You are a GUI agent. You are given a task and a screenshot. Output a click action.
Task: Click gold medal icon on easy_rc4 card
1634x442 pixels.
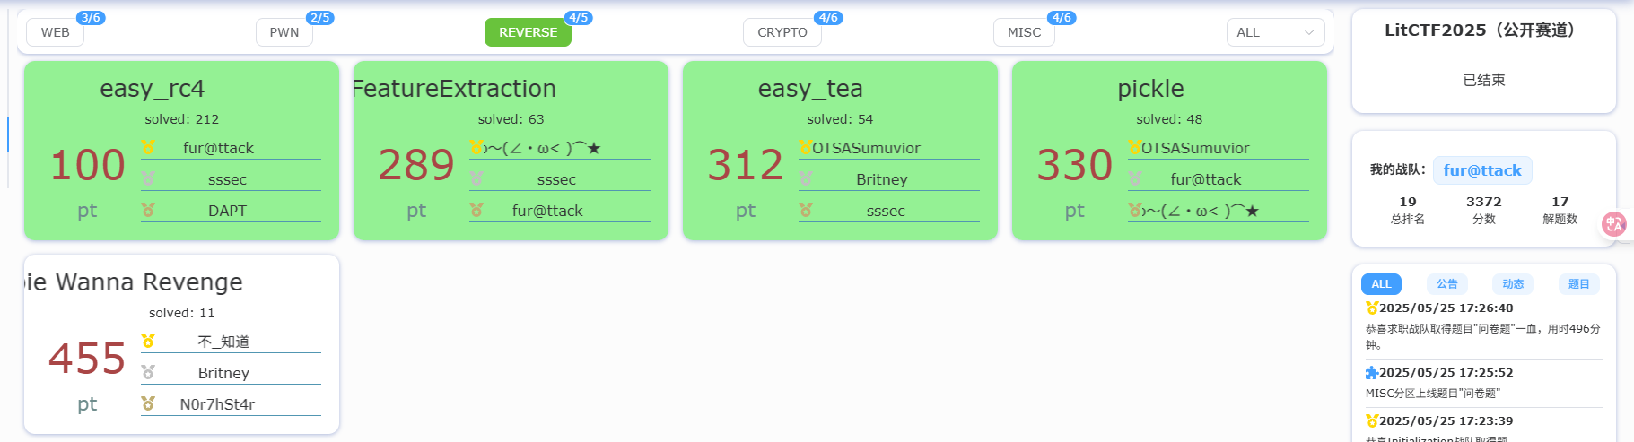click(x=148, y=147)
